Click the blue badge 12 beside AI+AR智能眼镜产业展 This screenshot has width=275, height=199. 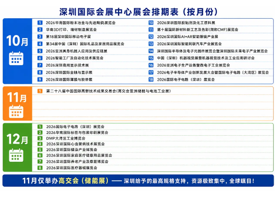(151, 37)
